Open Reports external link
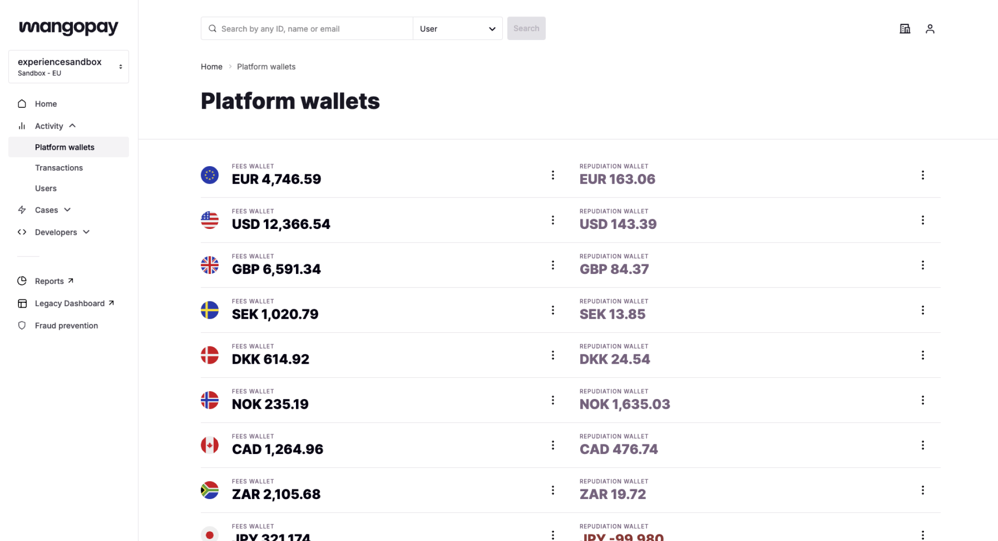The height and width of the screenshot is (541, 998). coord(54,281)
